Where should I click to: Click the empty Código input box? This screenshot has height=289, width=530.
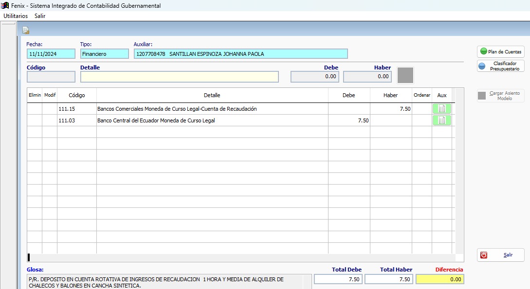click(51, 77)
